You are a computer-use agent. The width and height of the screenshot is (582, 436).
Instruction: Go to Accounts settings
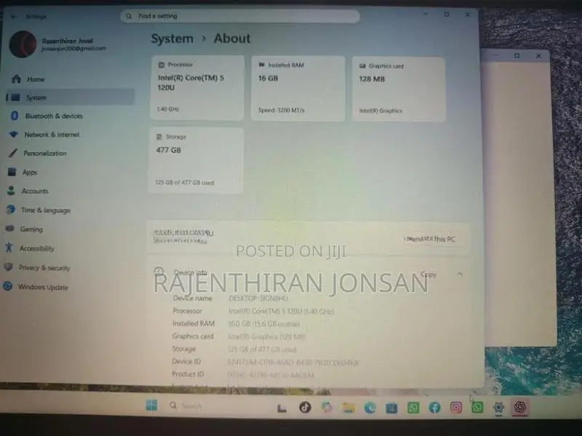[34, 191]
